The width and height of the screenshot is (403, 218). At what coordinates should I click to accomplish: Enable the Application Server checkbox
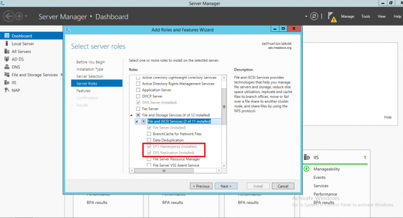pyautogui.click(x=138, y=90)
